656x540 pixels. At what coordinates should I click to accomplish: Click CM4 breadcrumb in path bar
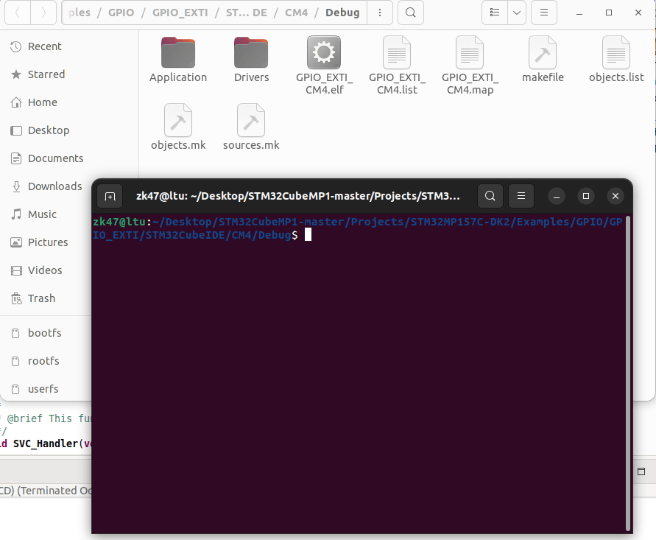tap(296, 13)
